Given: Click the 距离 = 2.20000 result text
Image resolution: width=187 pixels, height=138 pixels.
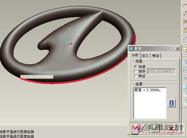Looking at the screenshot, I should [148, 90].
